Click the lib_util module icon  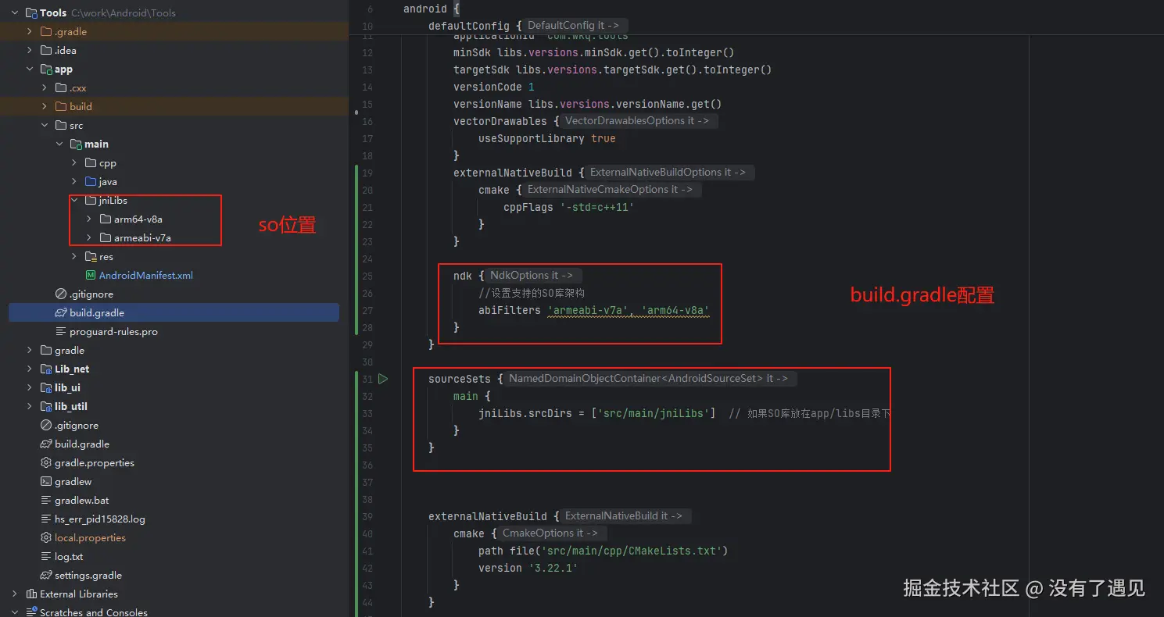coord(46,406)
